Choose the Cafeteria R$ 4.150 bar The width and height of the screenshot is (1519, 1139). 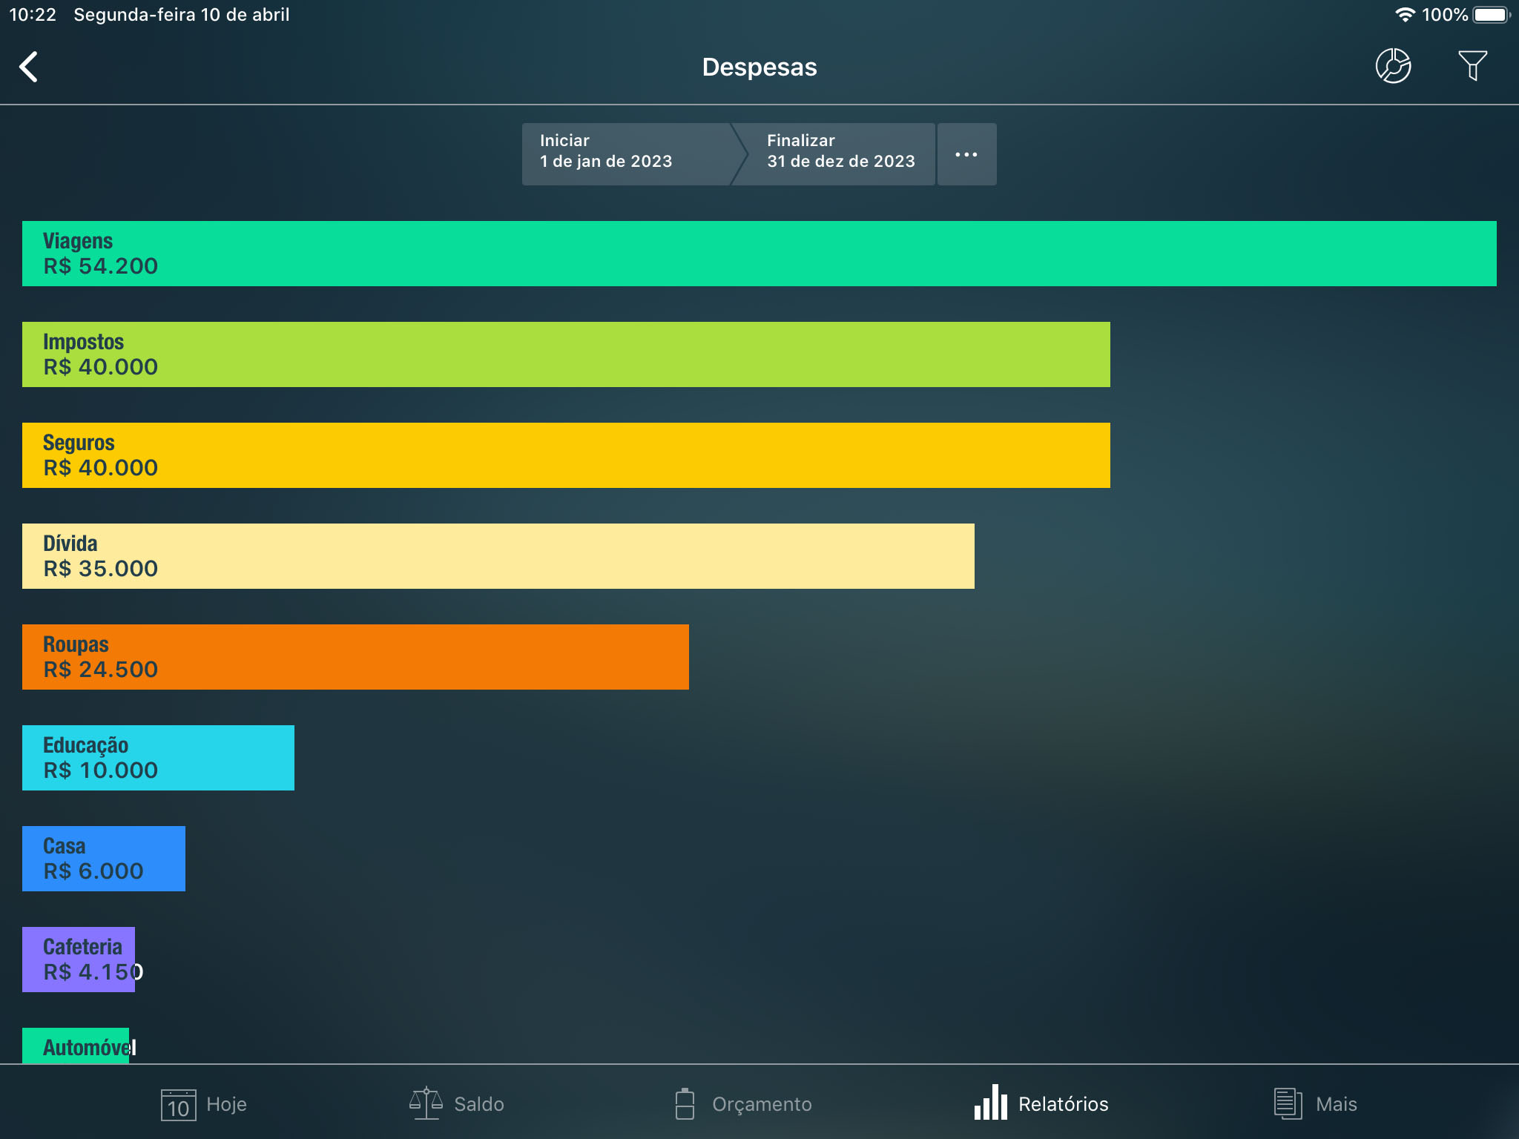pos(79,960)
